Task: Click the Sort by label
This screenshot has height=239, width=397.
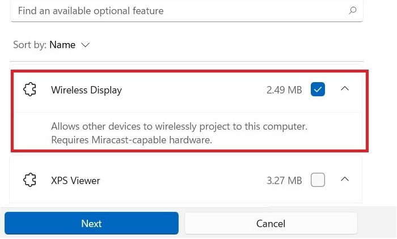Action: click(29, 45)
